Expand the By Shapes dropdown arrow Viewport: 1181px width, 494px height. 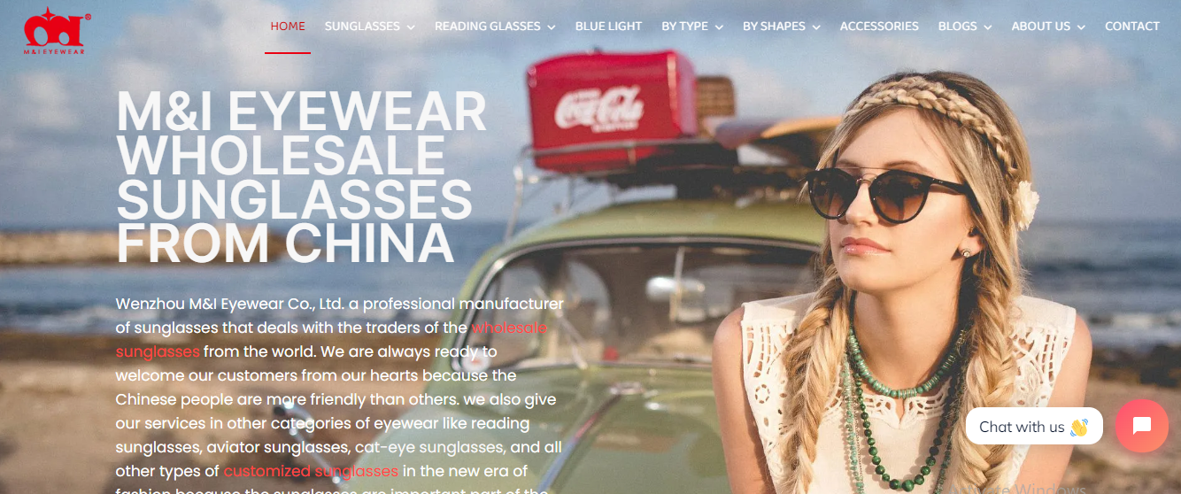816,27
